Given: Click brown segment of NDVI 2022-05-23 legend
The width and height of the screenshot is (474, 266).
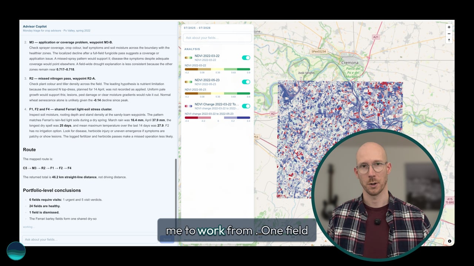Looking at the screenshot, I should click(x=191, y=93).
